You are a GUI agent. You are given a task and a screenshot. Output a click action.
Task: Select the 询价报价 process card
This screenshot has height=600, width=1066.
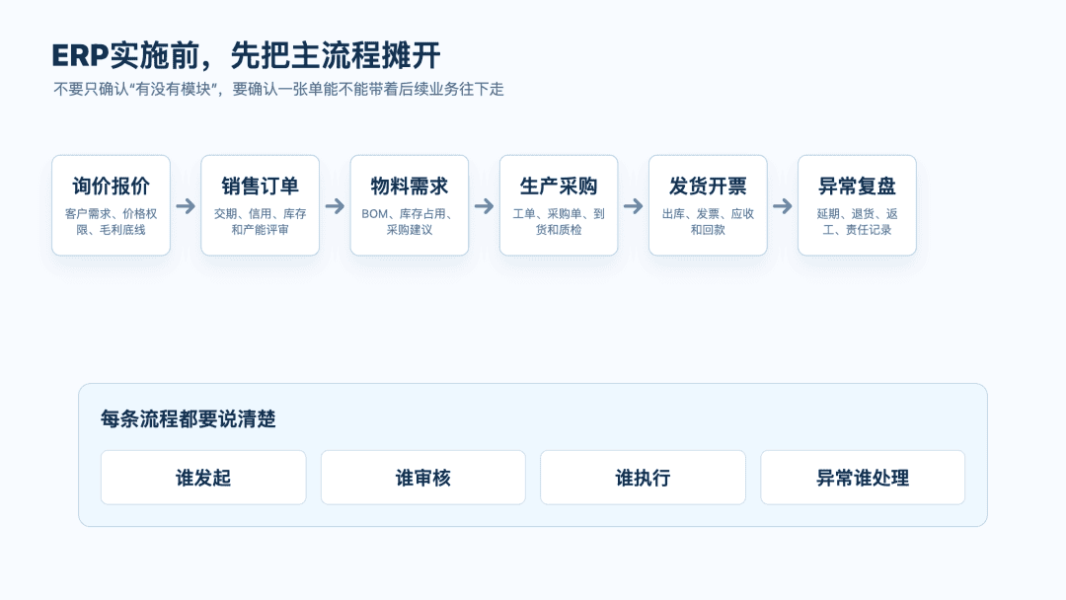(x=111, y=205)
